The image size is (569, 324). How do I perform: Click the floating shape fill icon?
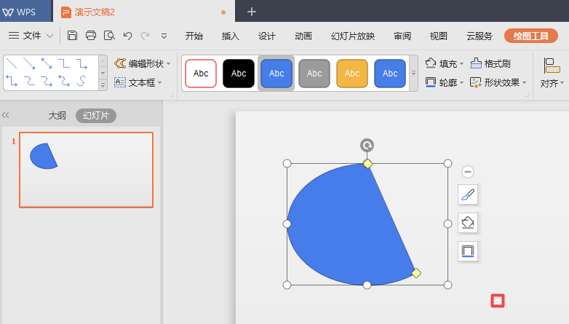coord(468,223)
